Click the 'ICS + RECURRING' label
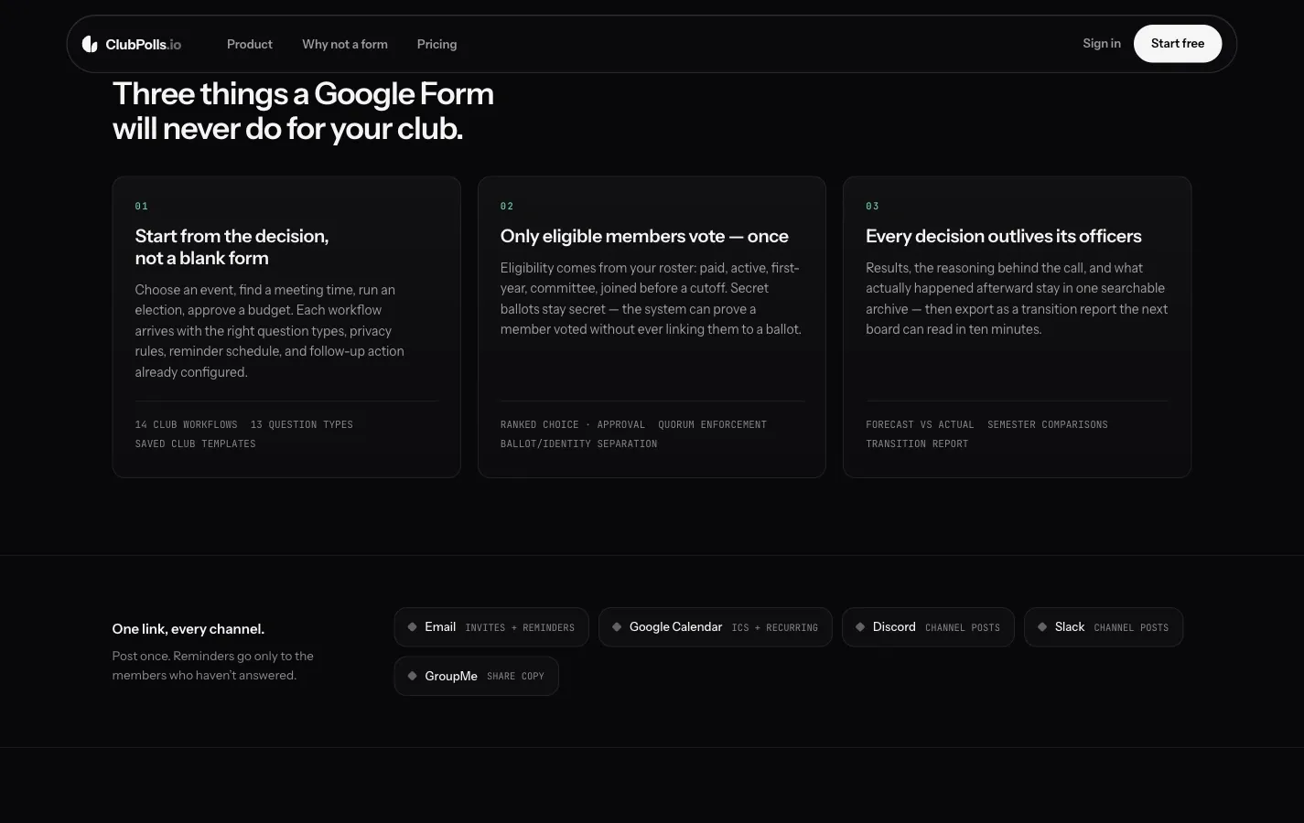Screen dimensions: 1304x823 click(775, 628)
